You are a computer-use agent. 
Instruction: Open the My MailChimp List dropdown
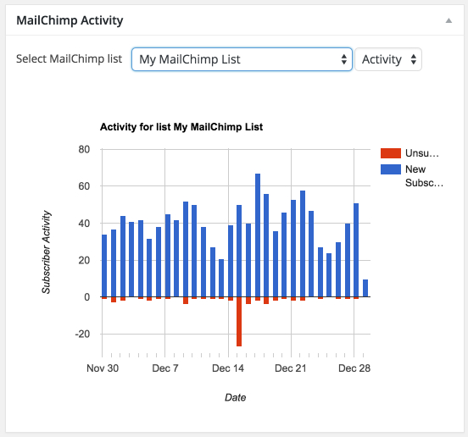tap(242, 59)
